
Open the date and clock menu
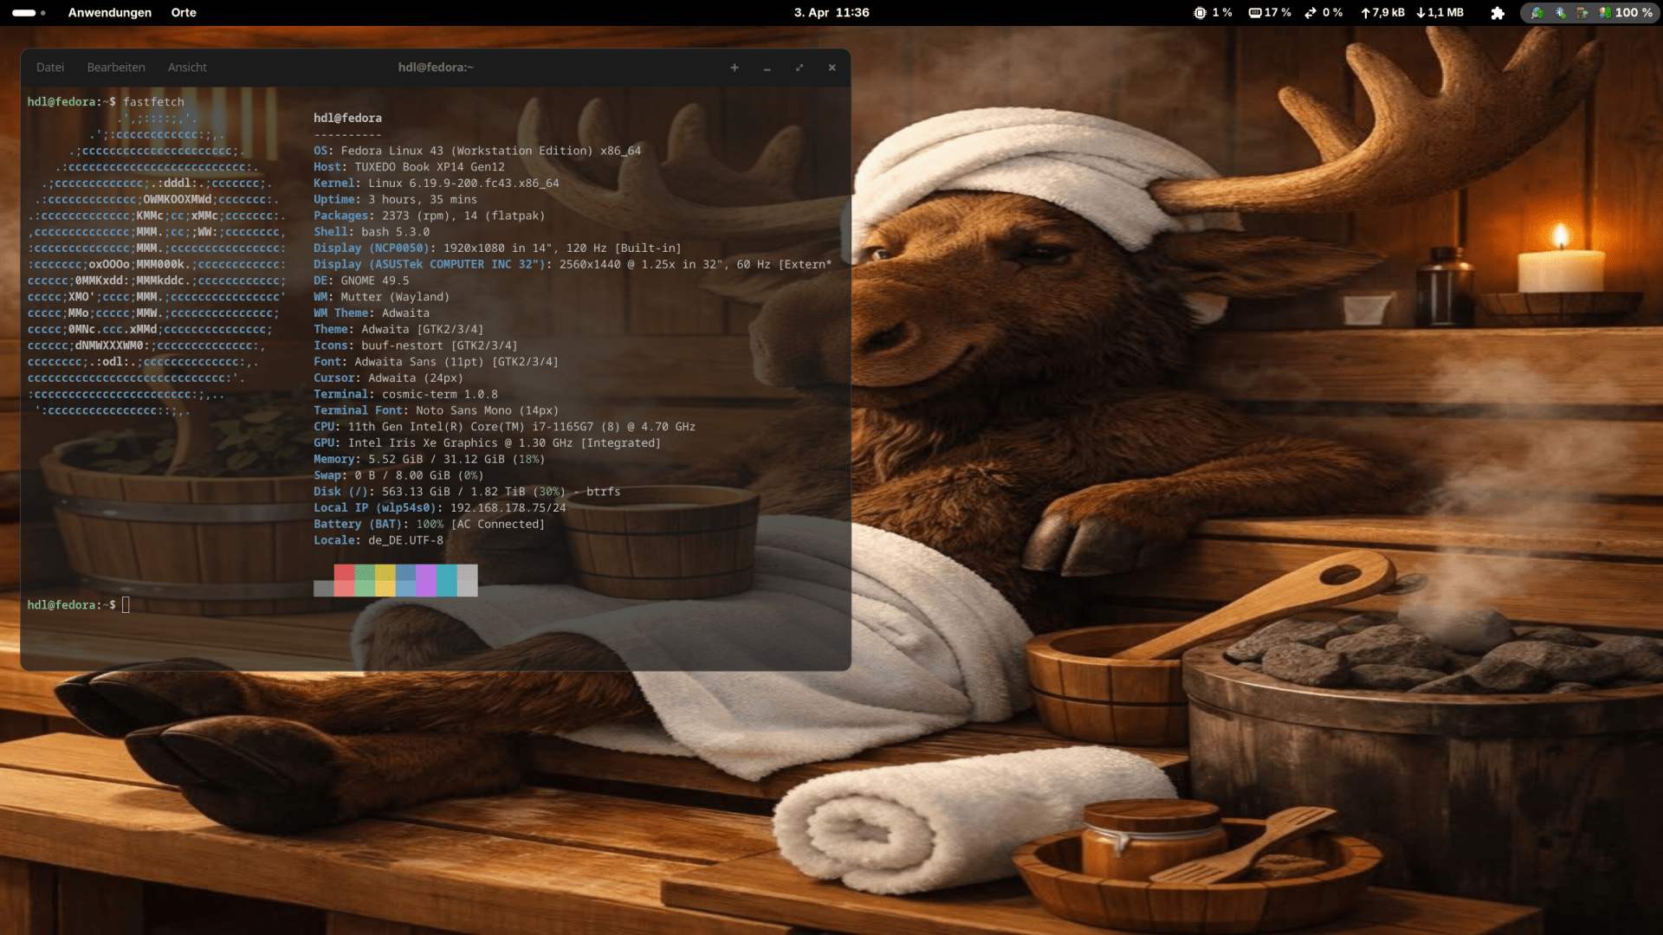coord(831,12)
